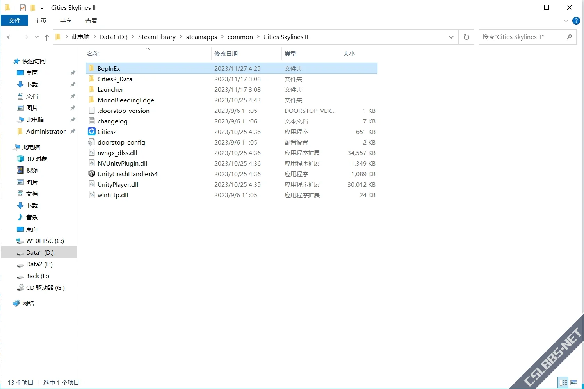584x389 pixels.
Task: Select the winhttp.dll file
Action: [113, 195]
